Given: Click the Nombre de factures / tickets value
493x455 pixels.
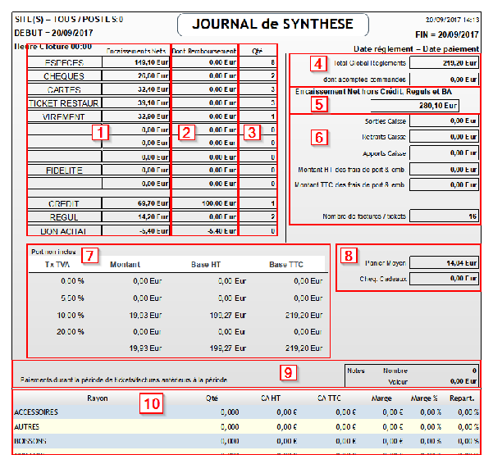Looking at the screenshot, I should pos(445,216).
